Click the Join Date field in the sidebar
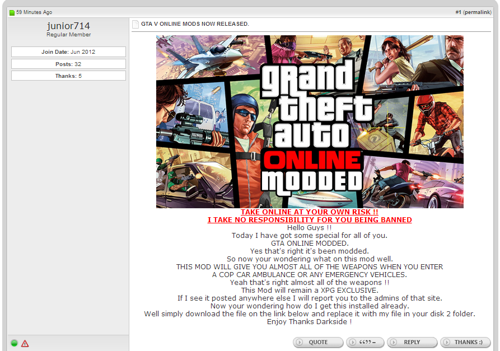Screen dimensions: 500x351 coord(68,52)
